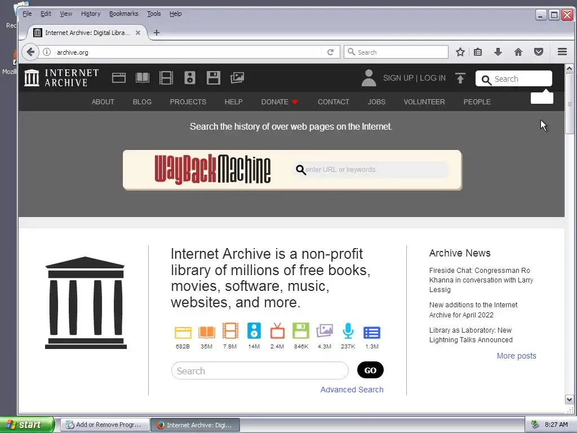Click the HELP navigation link
Viewport: 577px width, 433px height.
click(x=234, y=101)
